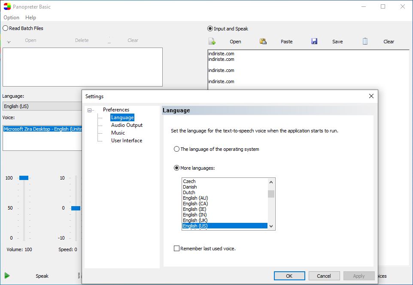Click the Speak button label

(42, 276)
